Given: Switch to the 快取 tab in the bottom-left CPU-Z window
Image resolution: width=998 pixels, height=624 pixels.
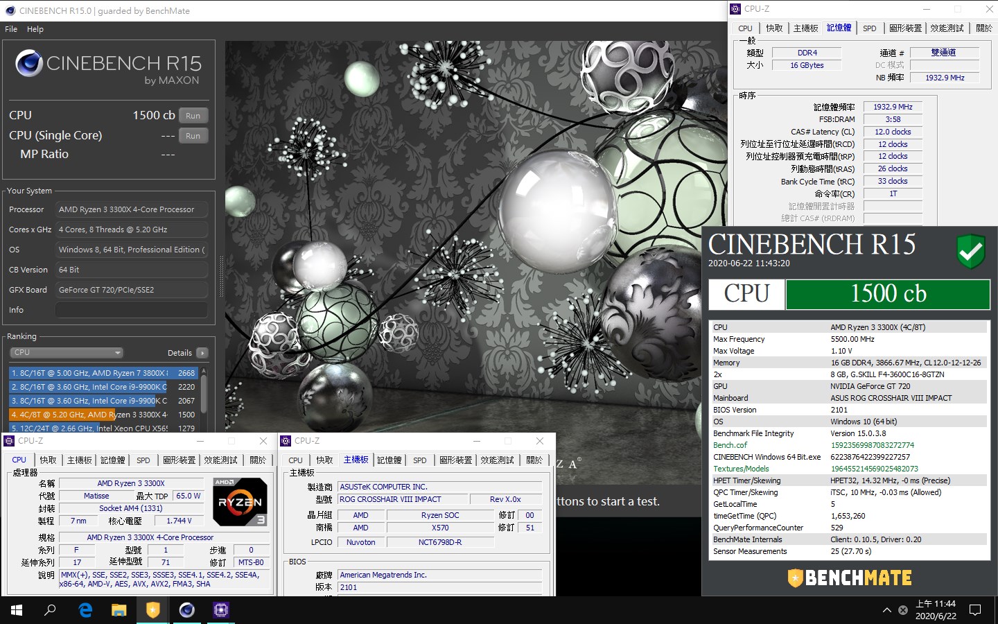Looking at the screenshot, I should (48, 460).
